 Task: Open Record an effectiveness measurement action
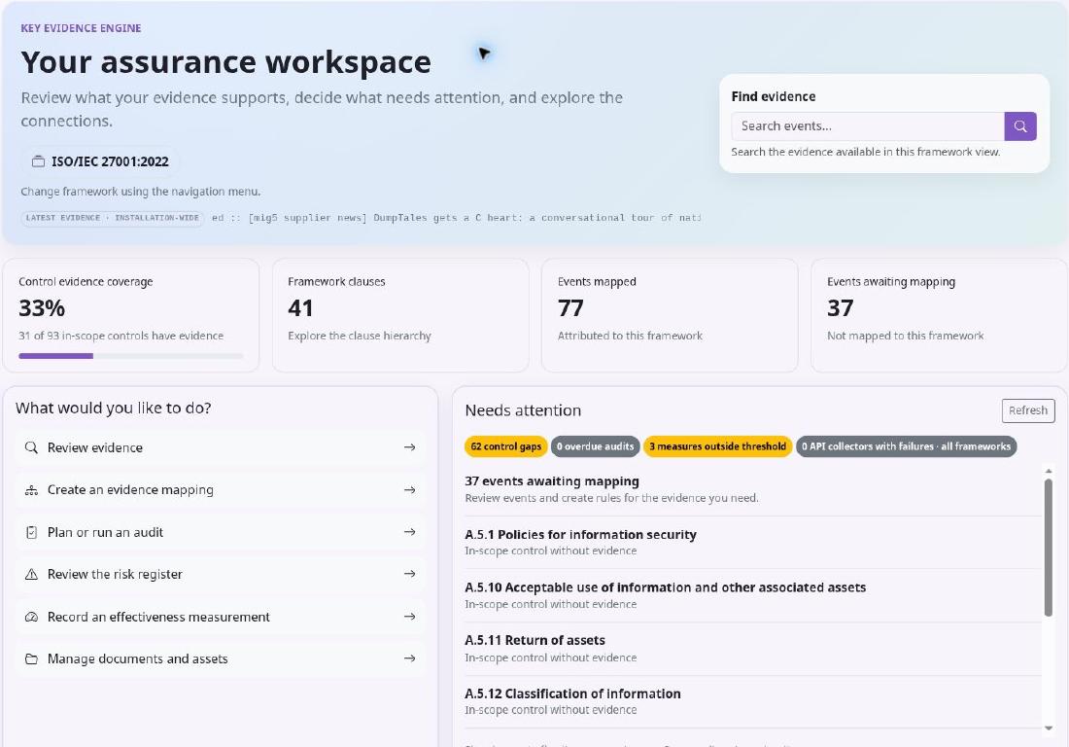pos(221,617)
